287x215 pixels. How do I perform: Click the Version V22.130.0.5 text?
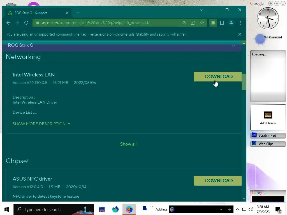[30, 83]
